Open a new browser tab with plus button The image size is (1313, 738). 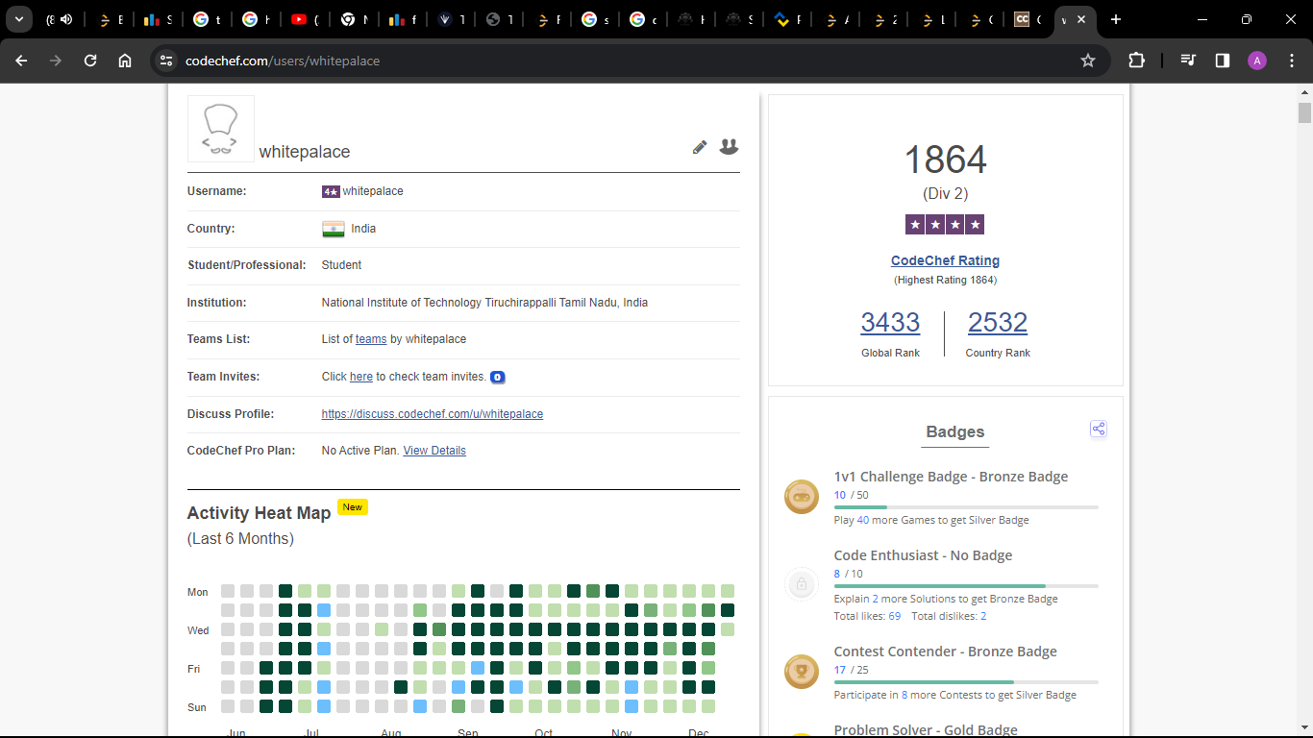coord(1116,19)
